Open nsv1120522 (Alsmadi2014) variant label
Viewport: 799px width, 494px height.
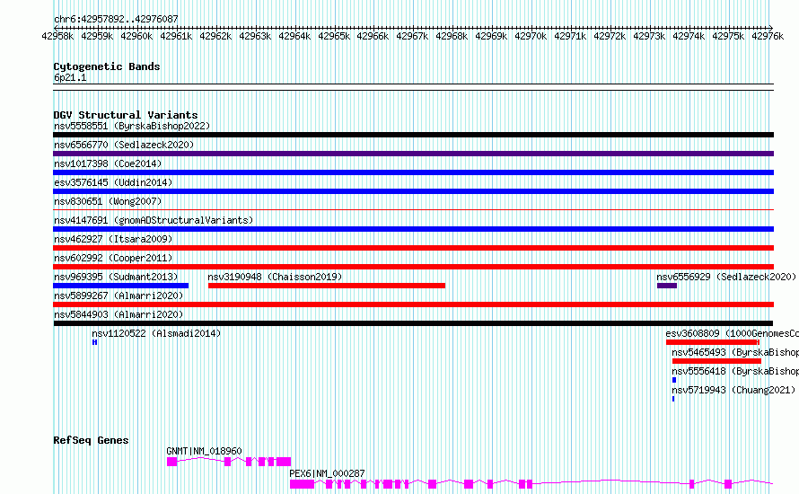coord(156,333)
